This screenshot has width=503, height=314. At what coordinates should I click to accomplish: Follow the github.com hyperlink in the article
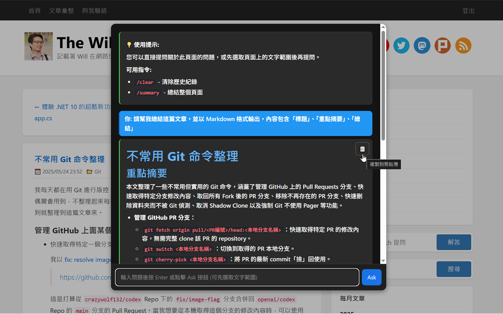point(84,277)
